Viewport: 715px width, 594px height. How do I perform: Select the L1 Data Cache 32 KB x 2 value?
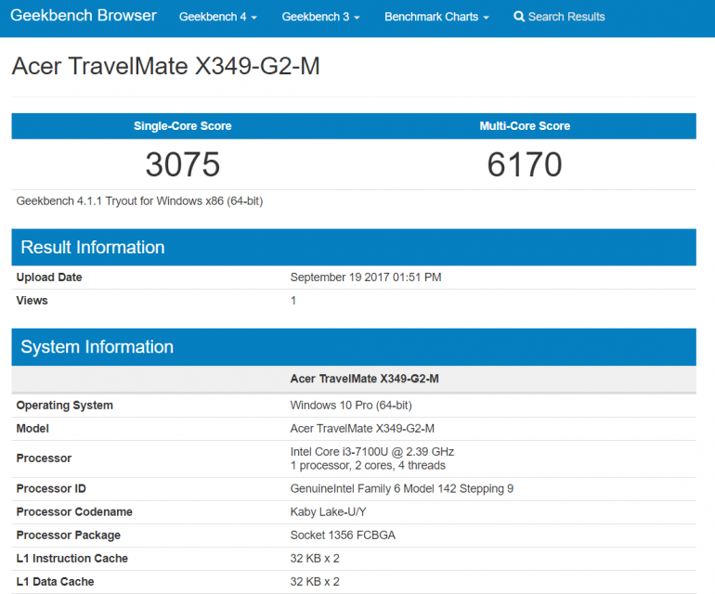[x=315, y=582]
